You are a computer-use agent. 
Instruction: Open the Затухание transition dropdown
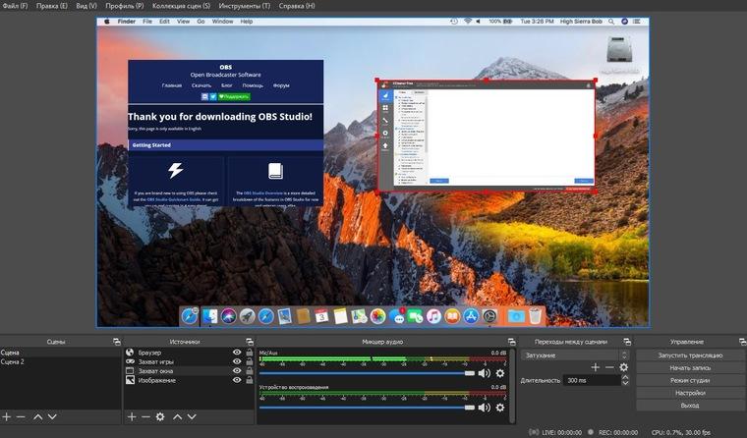pos(575,356)
